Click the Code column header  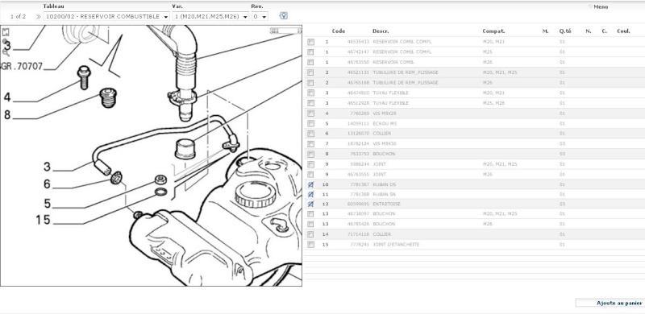click(339, 31)
